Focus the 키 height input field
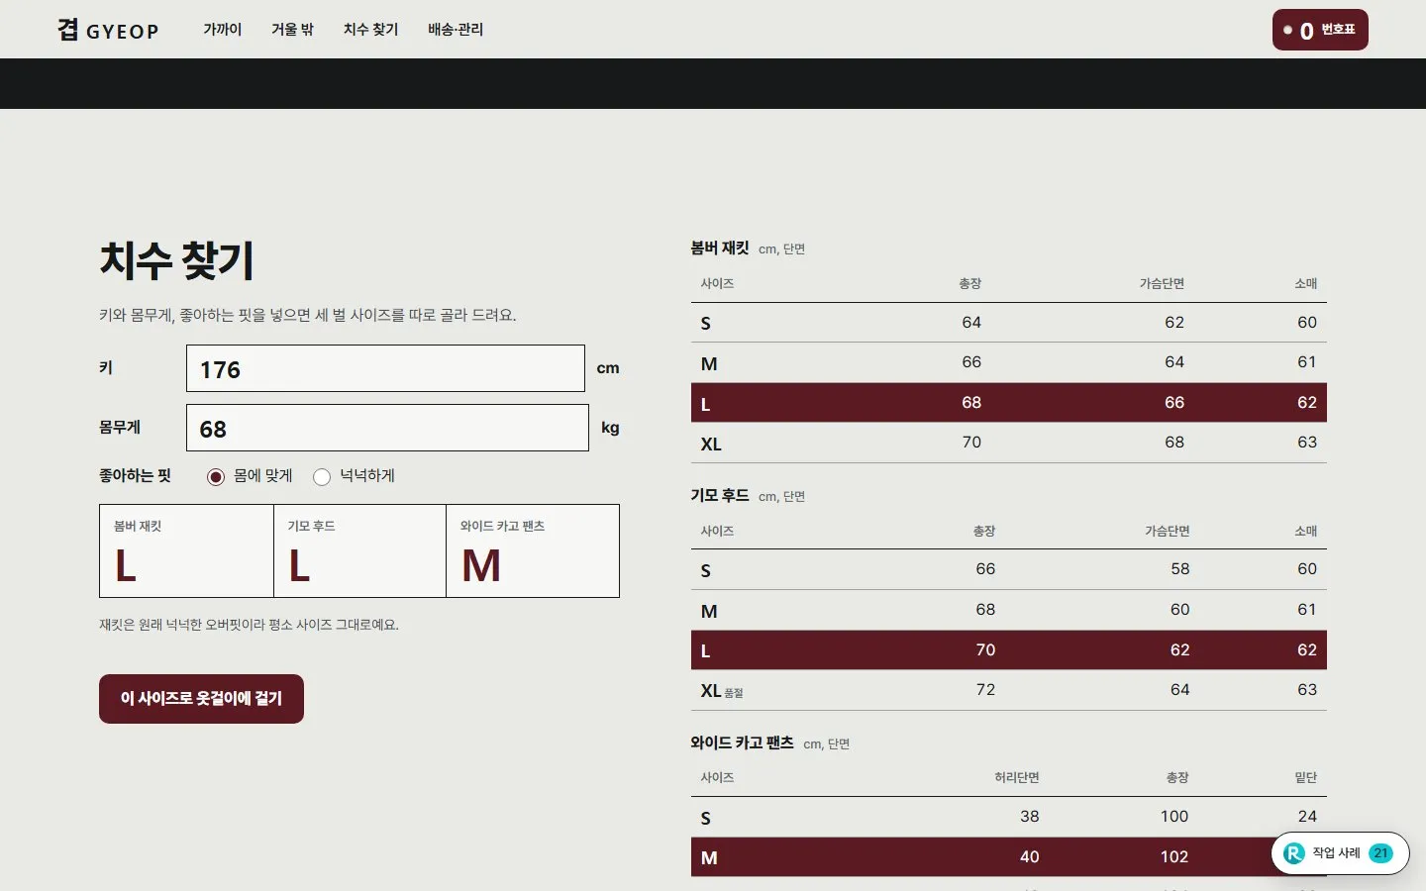Screen dimensions: 1426x891 click(385, 368)
